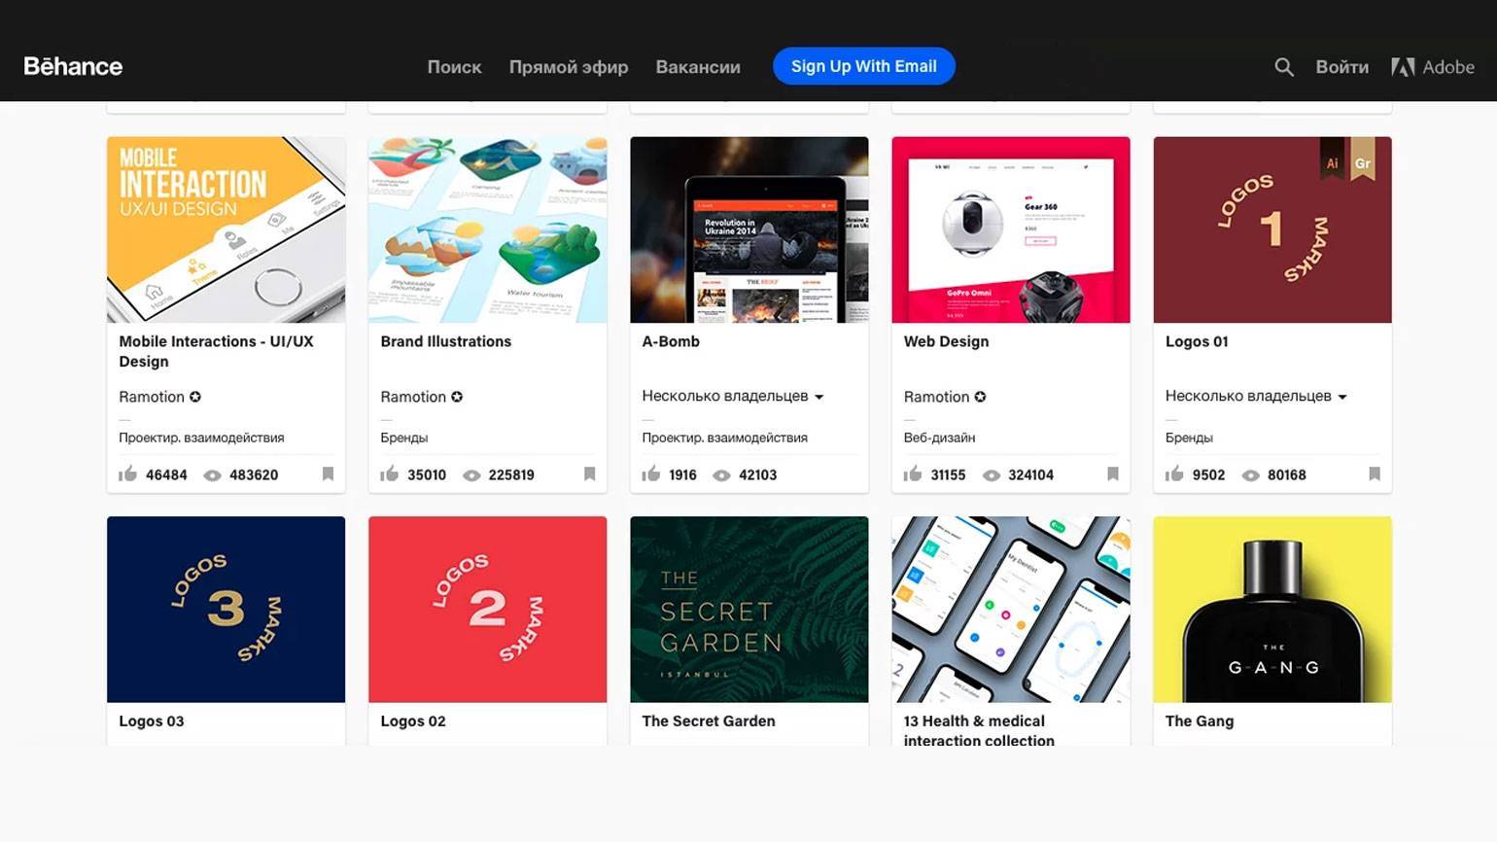Expand multiple owners dropdown on A-Bomb
Viewport: 1497px width, 842px height.
point(818,397)
